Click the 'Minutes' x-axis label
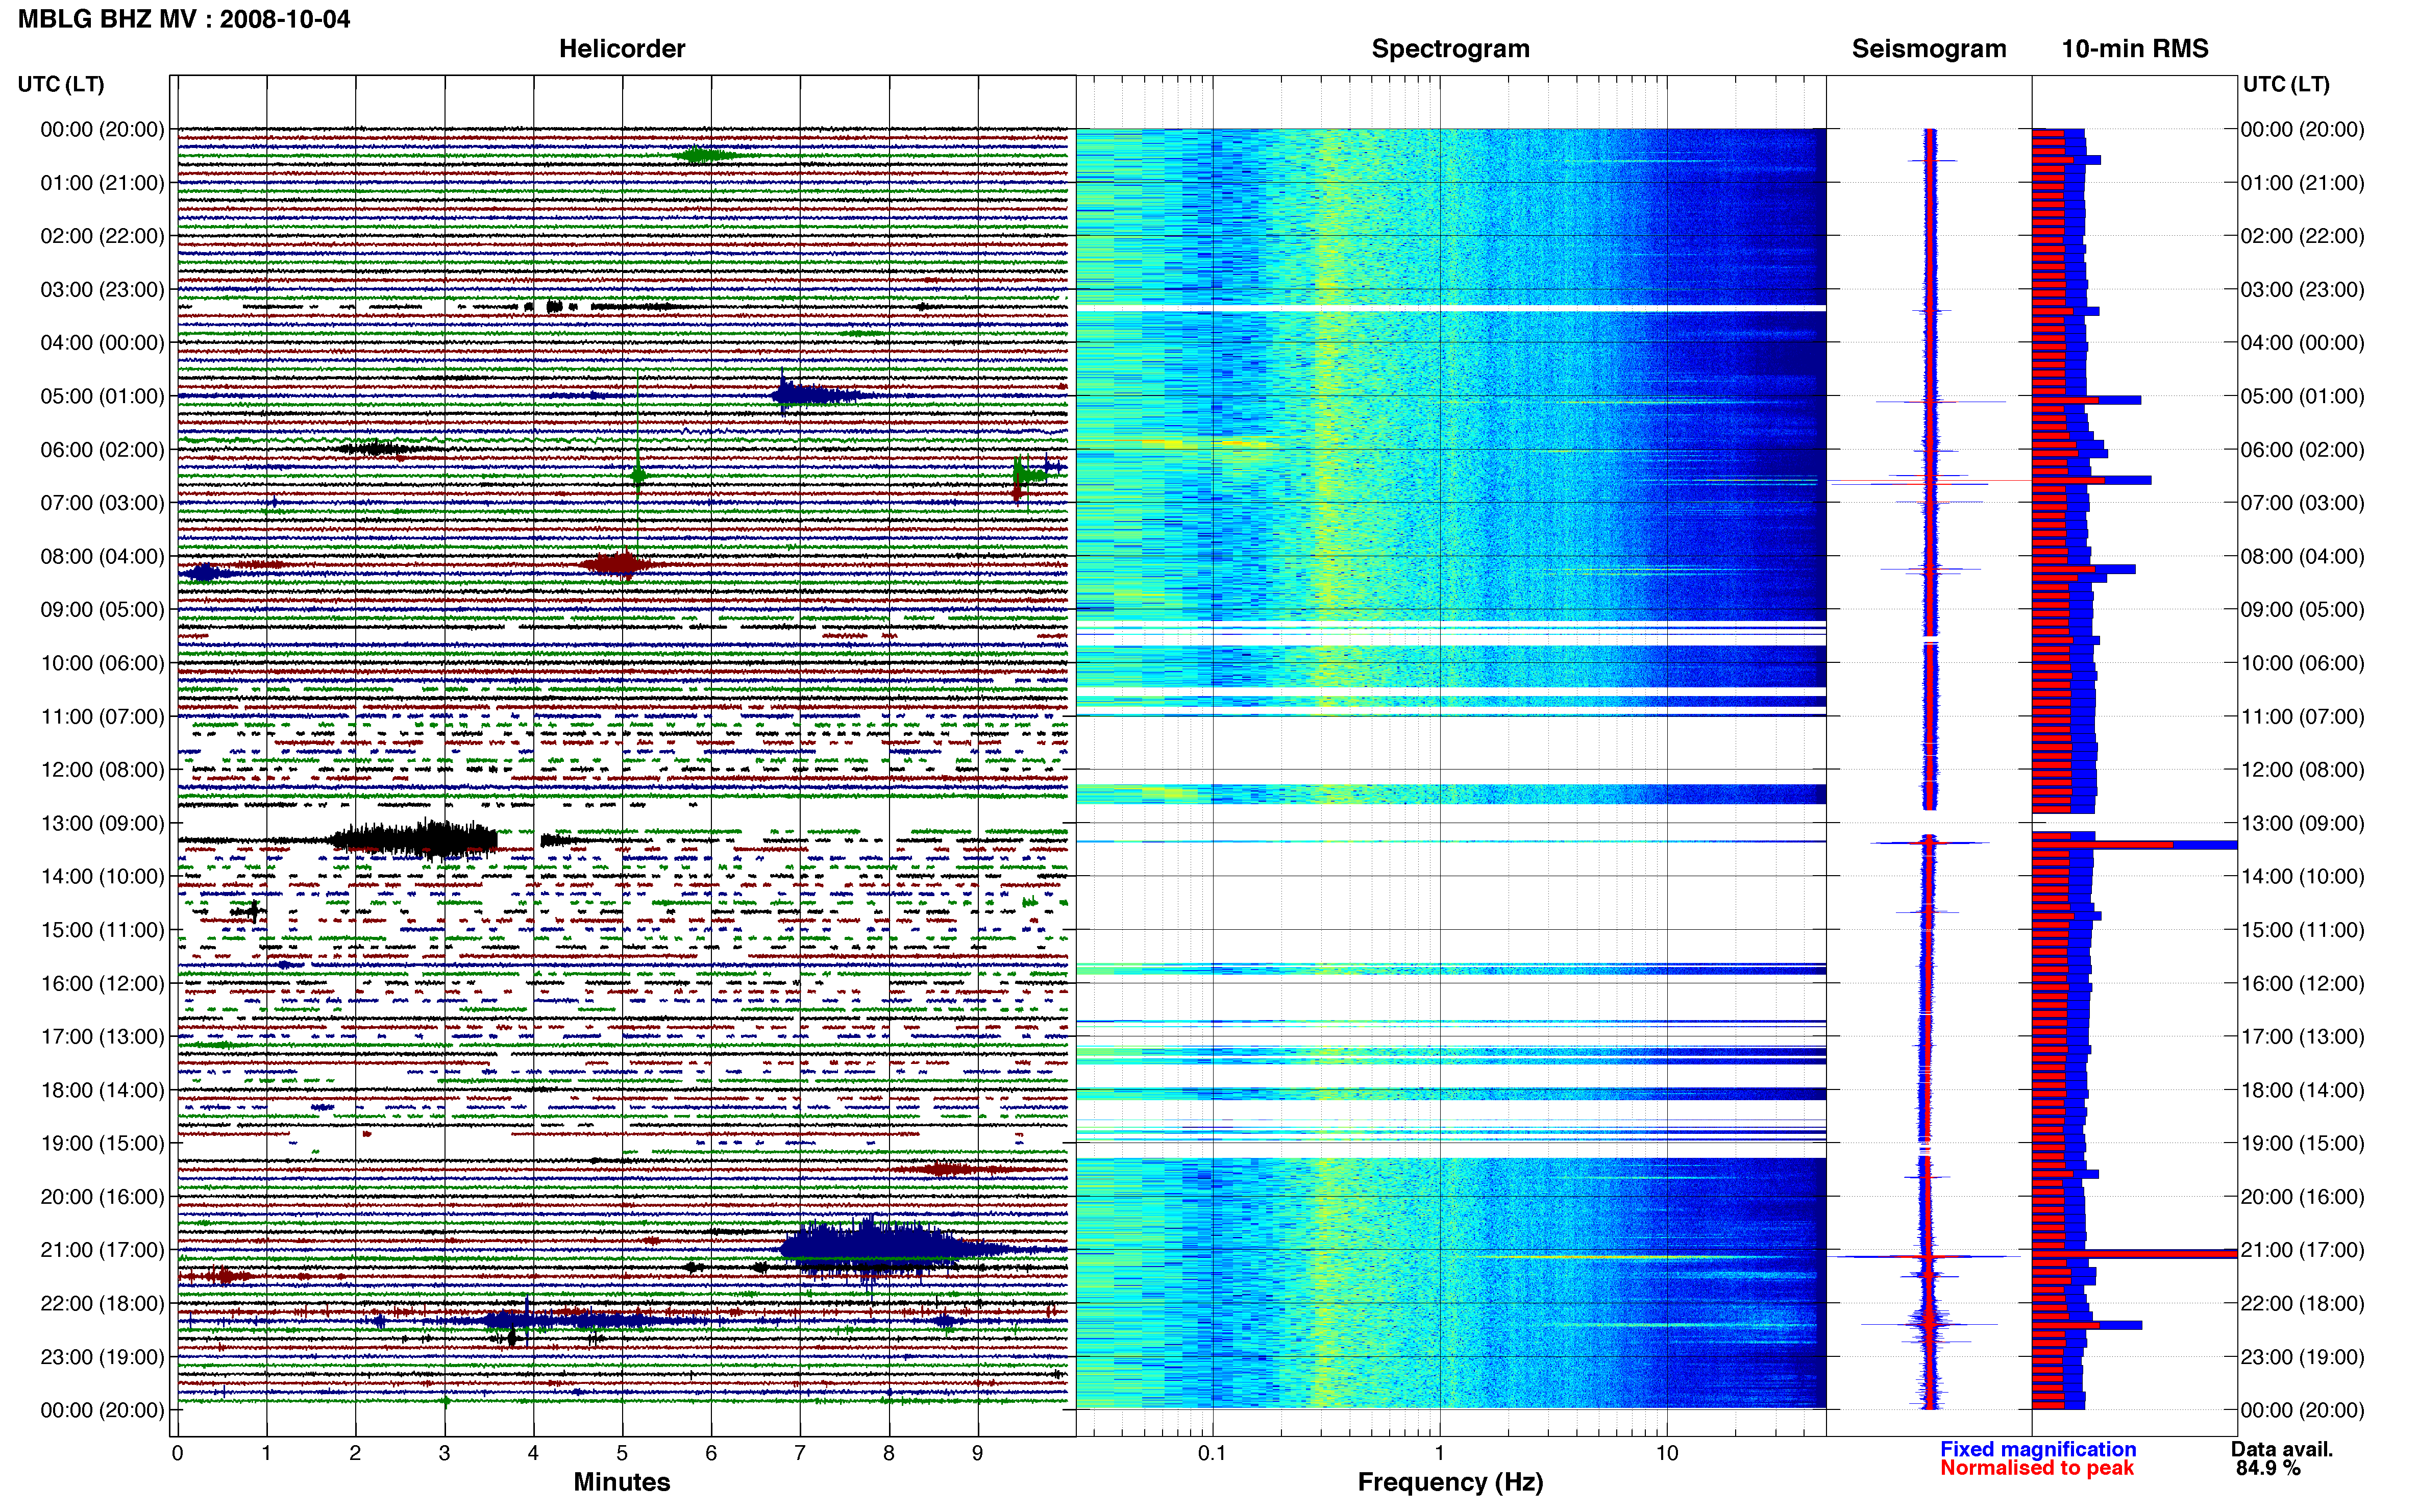Image resolution: width=2419 pixels, height=1512 pixels. coord(622,1482)
